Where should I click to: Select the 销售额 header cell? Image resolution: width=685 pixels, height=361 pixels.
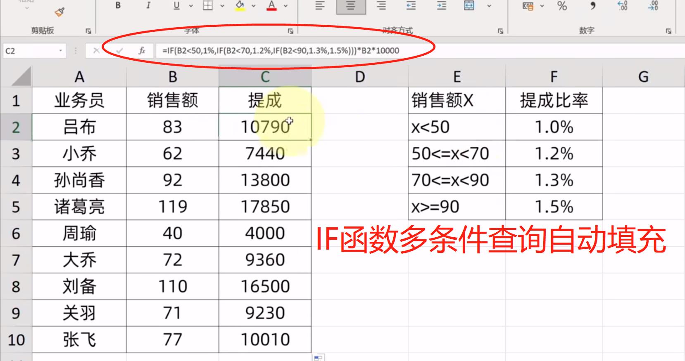(x=173, y=100)
